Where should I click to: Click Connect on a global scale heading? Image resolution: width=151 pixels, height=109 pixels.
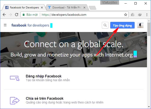click(74, 44)
